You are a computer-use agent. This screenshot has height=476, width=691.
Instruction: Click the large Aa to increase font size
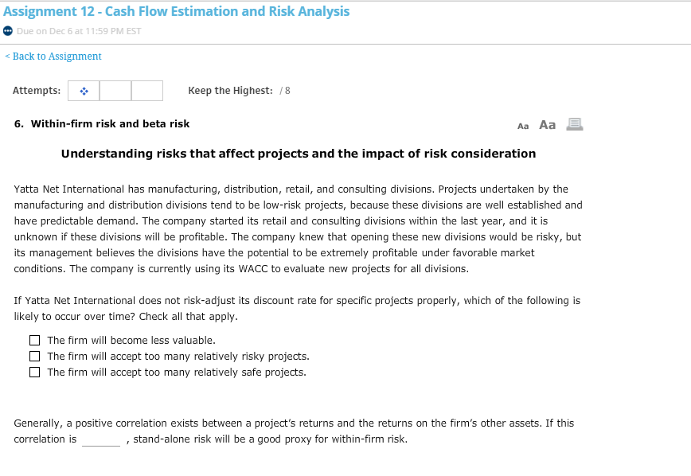(x=546, y=124)
